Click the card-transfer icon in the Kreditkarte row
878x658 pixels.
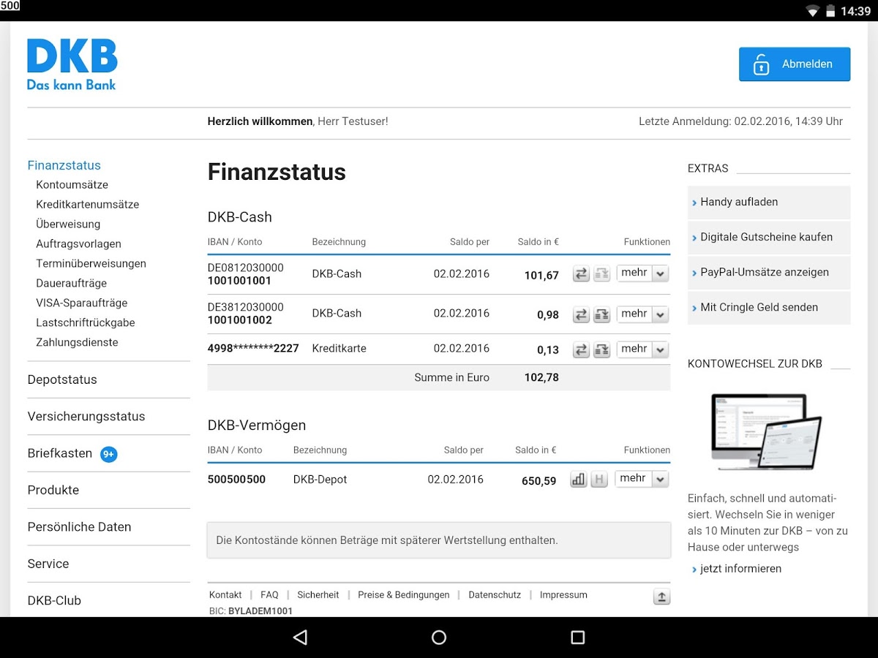click(602, 350)
